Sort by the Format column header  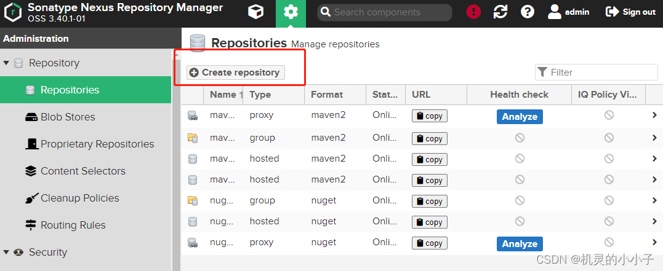pyautogui.click(x=335, y=95)
